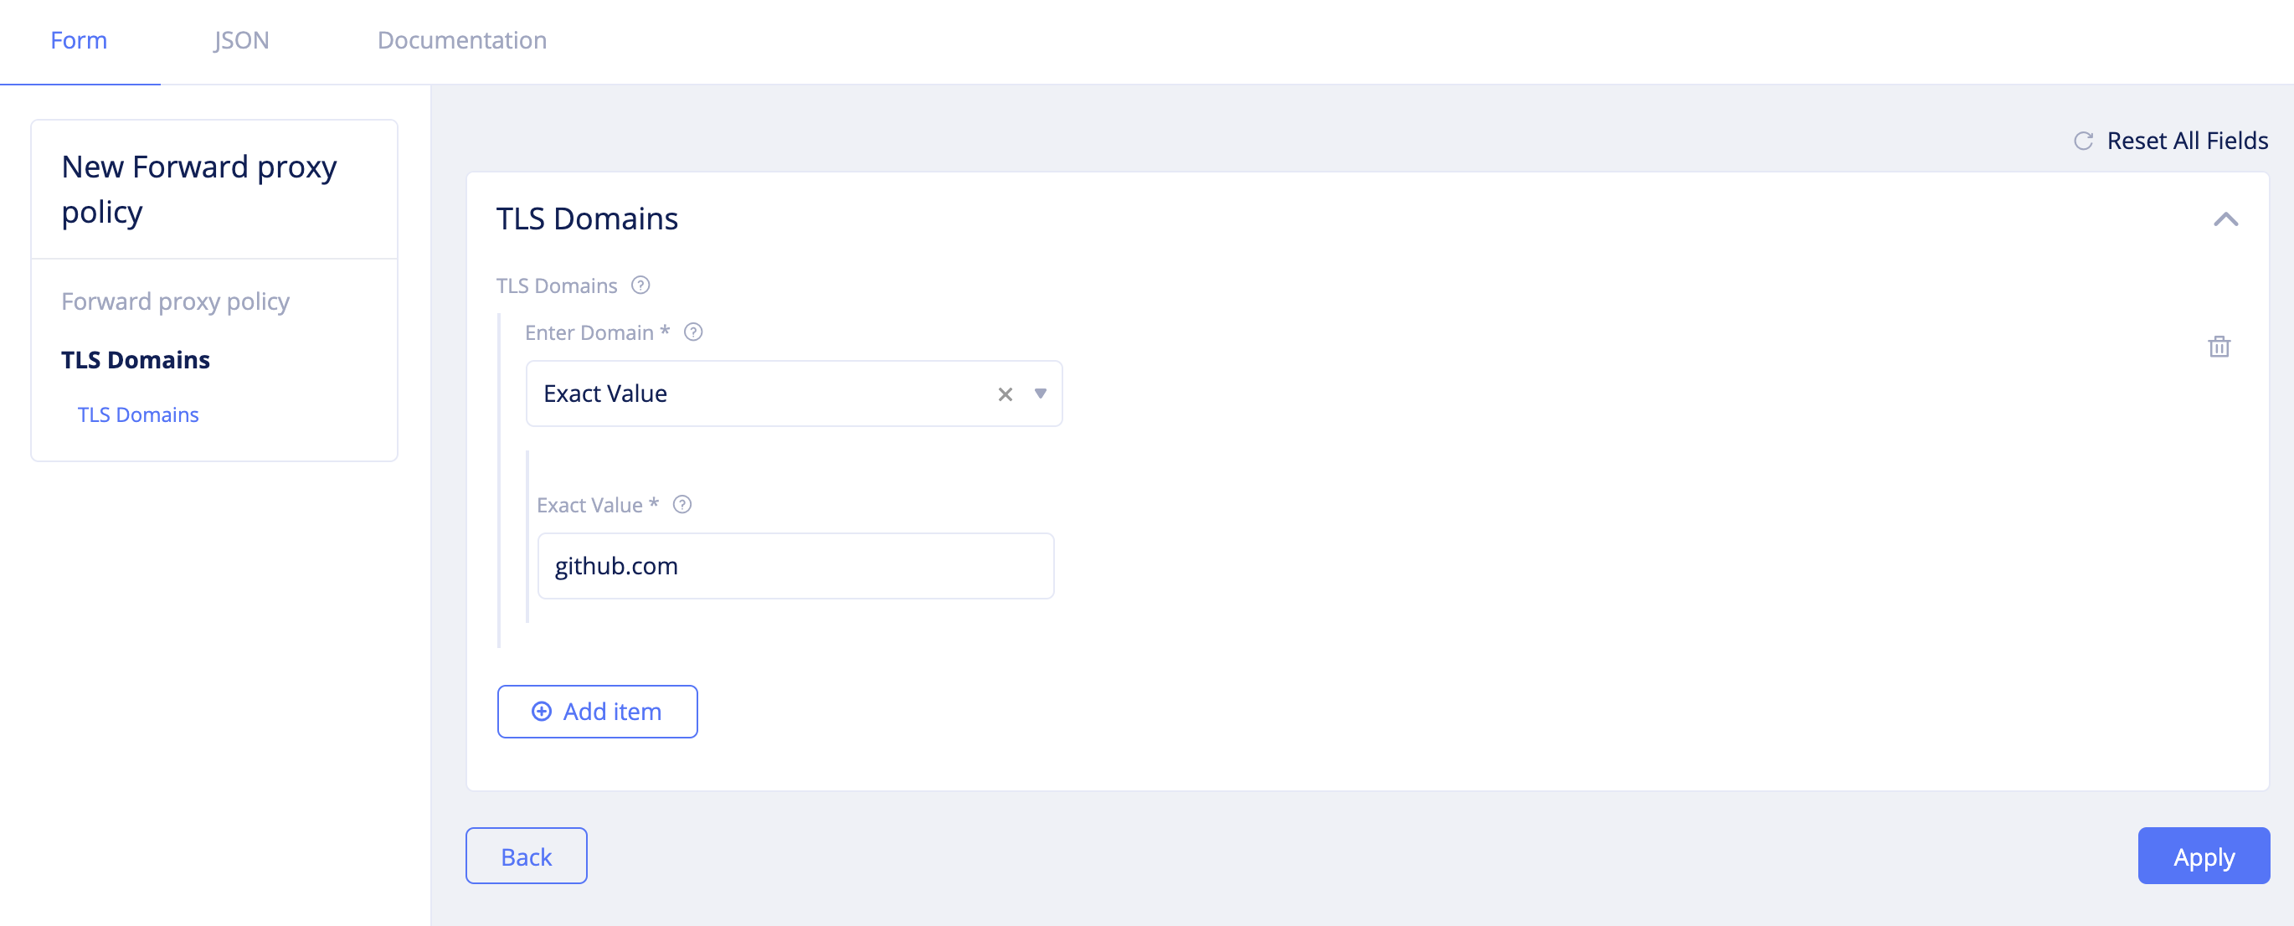The image size is (2294, 926).
Task: Open the Documentation tab
Action: coord(461,40)
